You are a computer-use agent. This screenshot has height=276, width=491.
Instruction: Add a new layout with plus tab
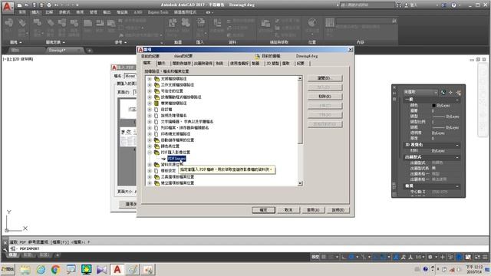tap(58, 255)
